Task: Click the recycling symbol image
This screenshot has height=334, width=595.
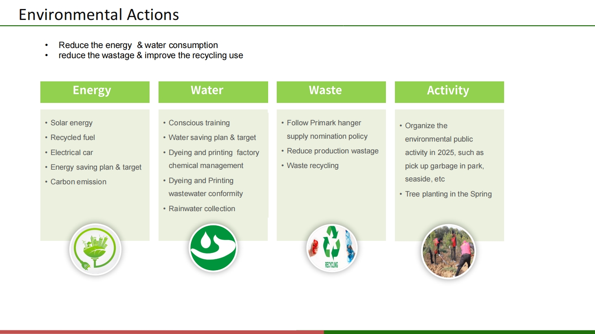Action: (332, 248)
